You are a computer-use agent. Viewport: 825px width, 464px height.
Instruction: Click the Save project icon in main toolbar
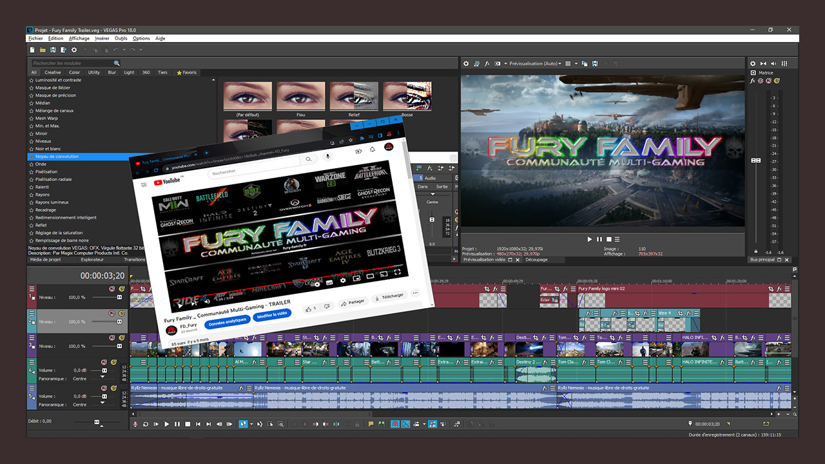[53, 50]
